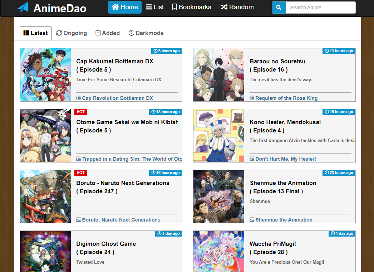Open the Bookmarks navigation item

tap(192, 7)
